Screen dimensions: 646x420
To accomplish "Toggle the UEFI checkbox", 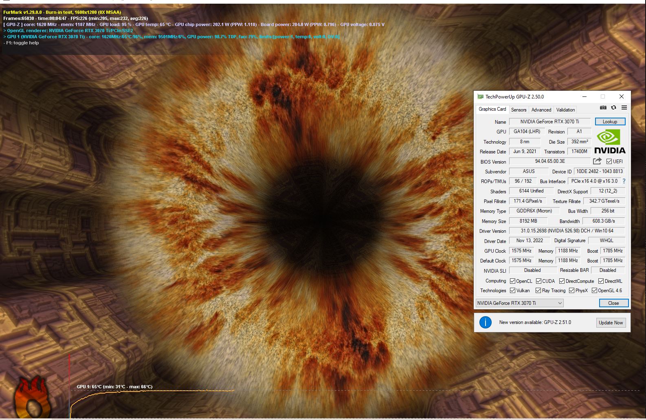I will coord(609,162).
